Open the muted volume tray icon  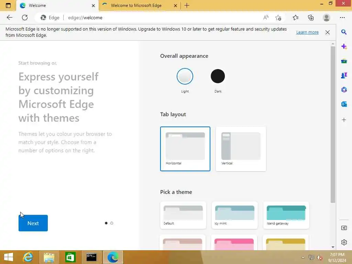point(319,257)
